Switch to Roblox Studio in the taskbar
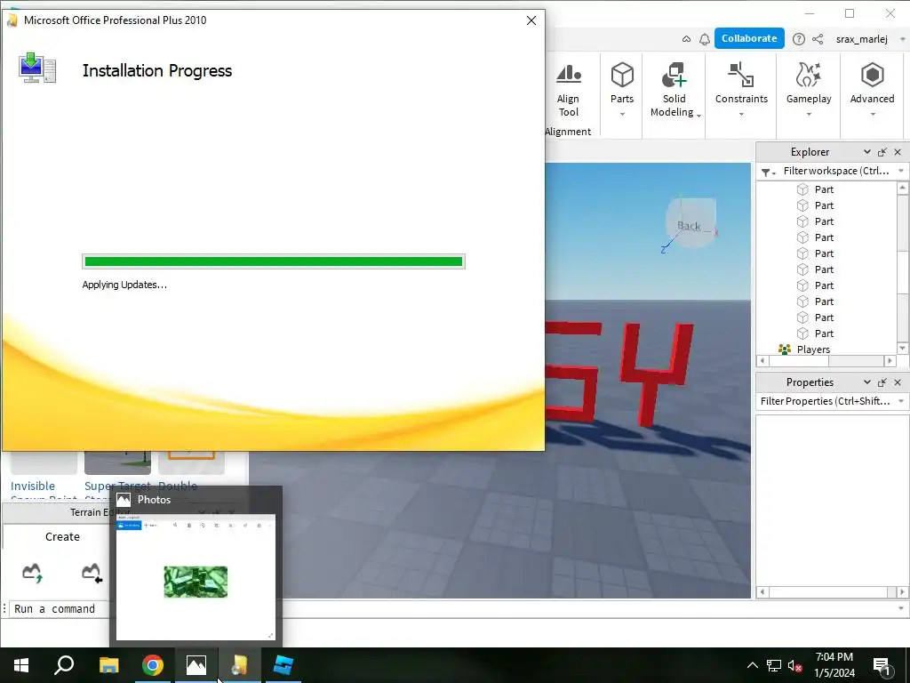 [283, 665]
